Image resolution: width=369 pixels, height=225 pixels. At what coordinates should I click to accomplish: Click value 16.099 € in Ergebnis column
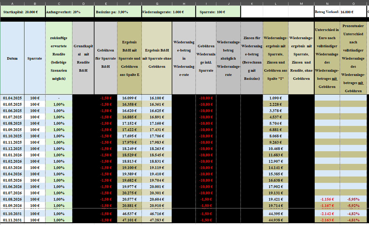coord(129,98)
